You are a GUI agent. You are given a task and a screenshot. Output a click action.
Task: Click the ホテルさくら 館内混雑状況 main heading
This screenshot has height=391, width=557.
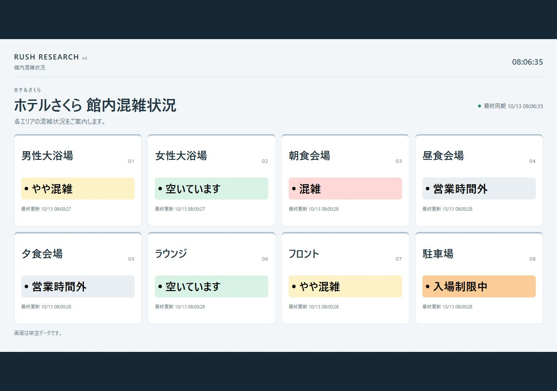pos(95,105)
